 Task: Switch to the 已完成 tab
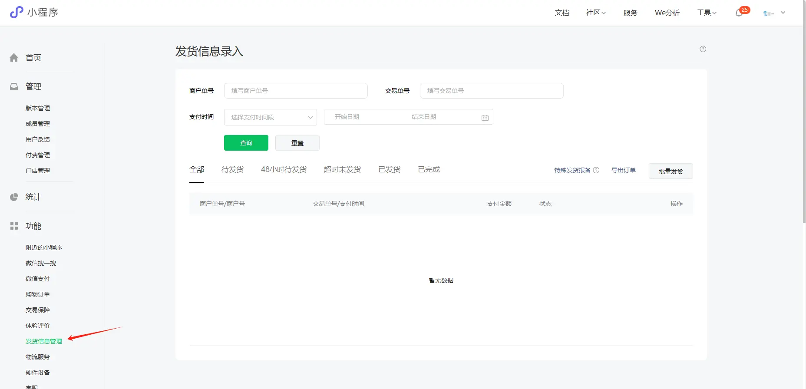click(429, 169)
